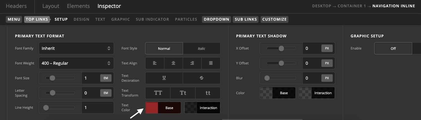Set text transform to uppercase TT
Viewport: 421px width, 120px height.
[x=158, y=93]
